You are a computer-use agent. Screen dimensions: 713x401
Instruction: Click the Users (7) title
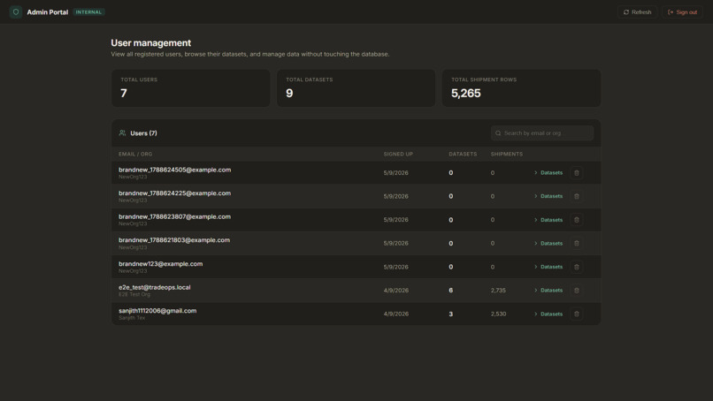pos(143,133)
